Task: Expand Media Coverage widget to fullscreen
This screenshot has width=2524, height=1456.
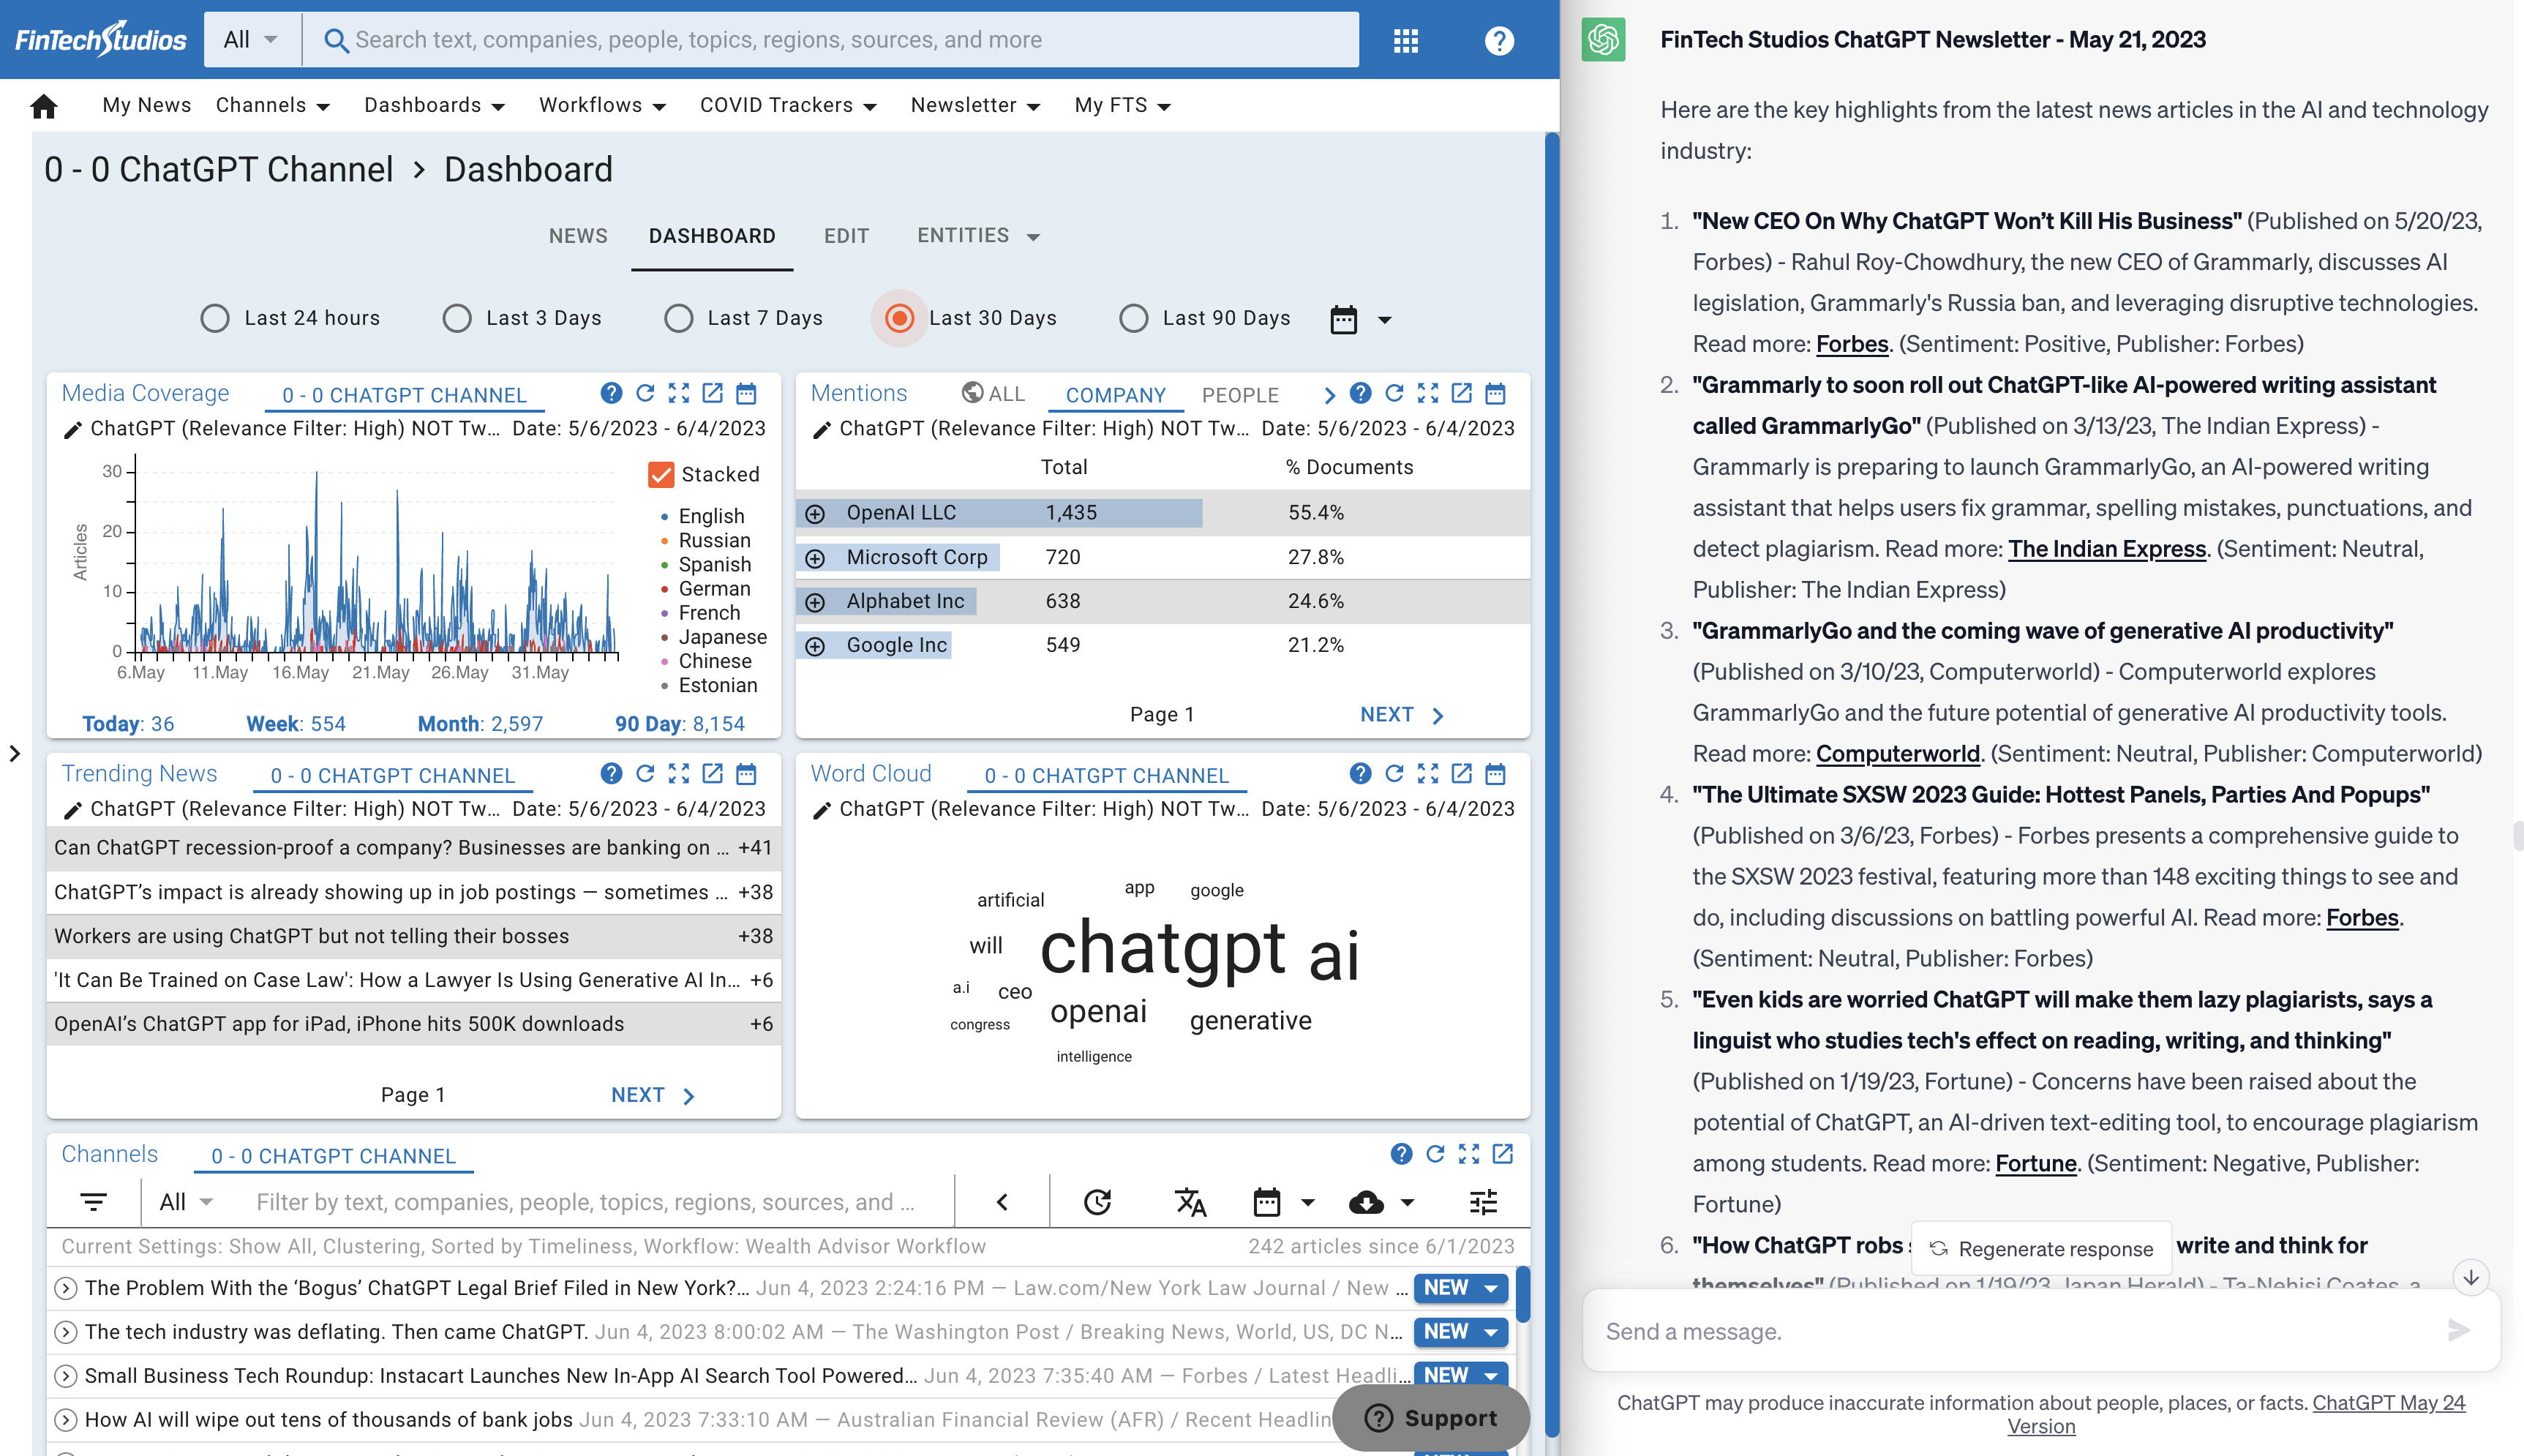Action: tap(679, 393)
